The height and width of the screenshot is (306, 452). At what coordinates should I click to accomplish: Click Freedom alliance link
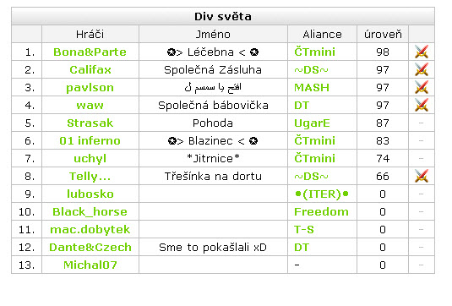tap(321, 212)
